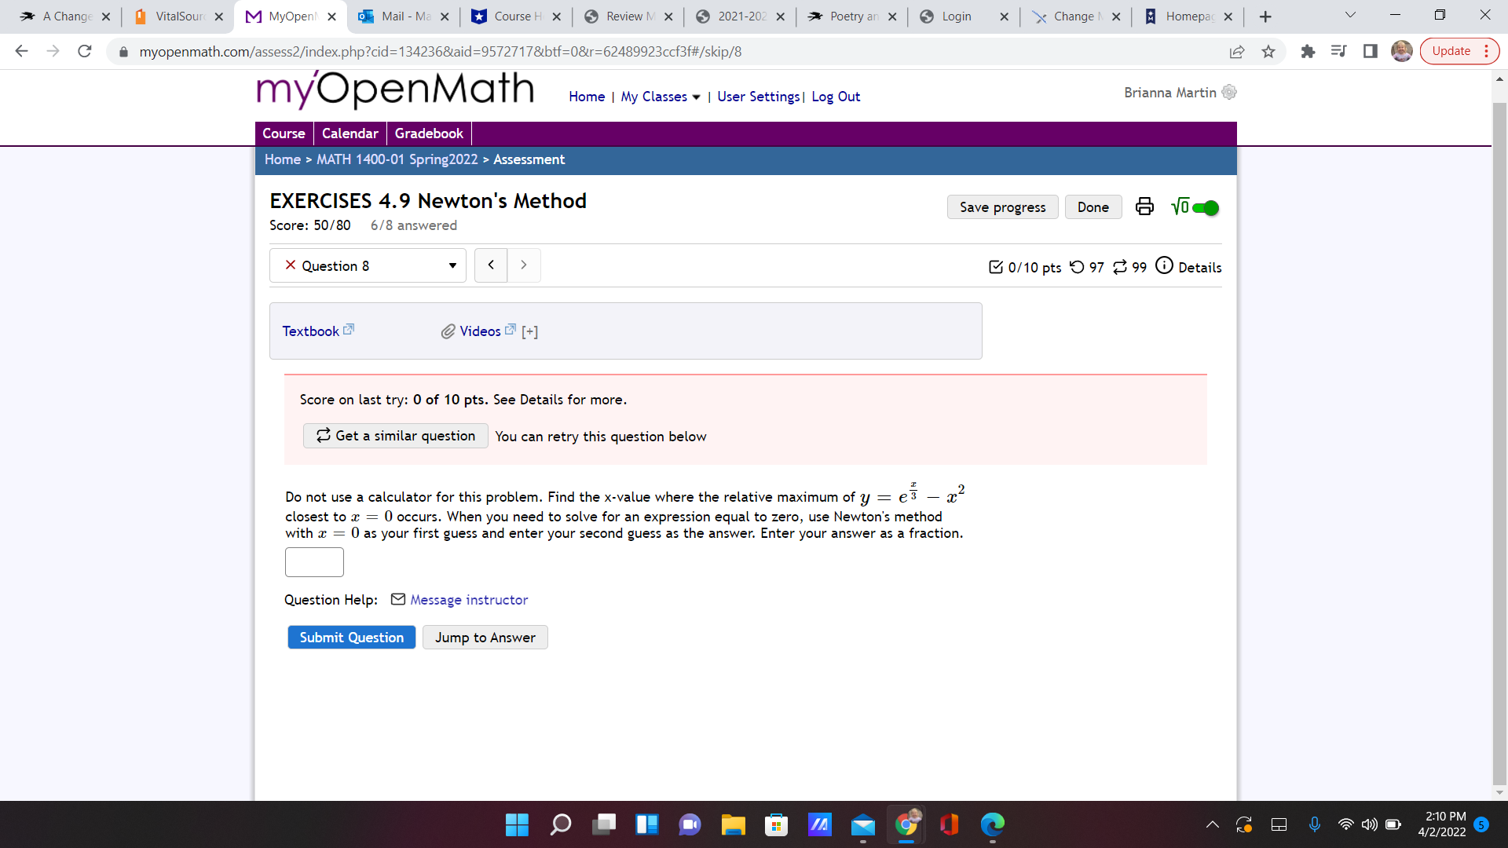The height and width of the screenshot is (848, 1508).
Task: Click Get a similar question
Action: click(396, 436)
